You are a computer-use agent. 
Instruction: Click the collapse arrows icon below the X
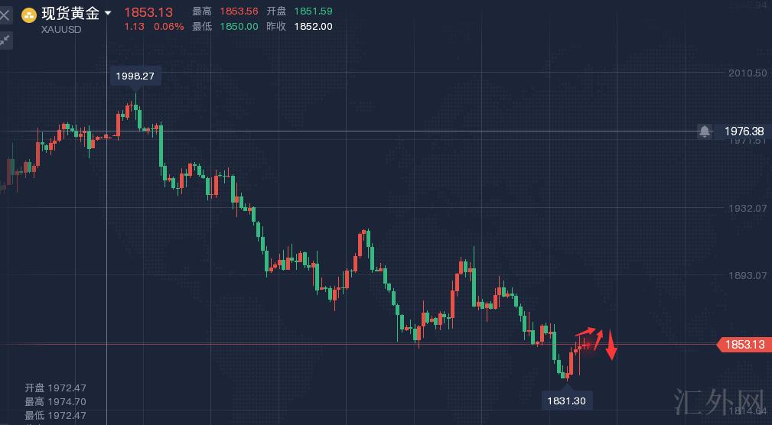(x=5, y=40)
